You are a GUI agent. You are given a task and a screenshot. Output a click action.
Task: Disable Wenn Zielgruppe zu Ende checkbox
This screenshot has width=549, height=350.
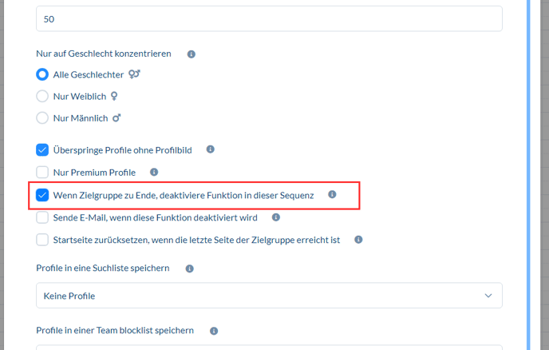tap(42, 194)
